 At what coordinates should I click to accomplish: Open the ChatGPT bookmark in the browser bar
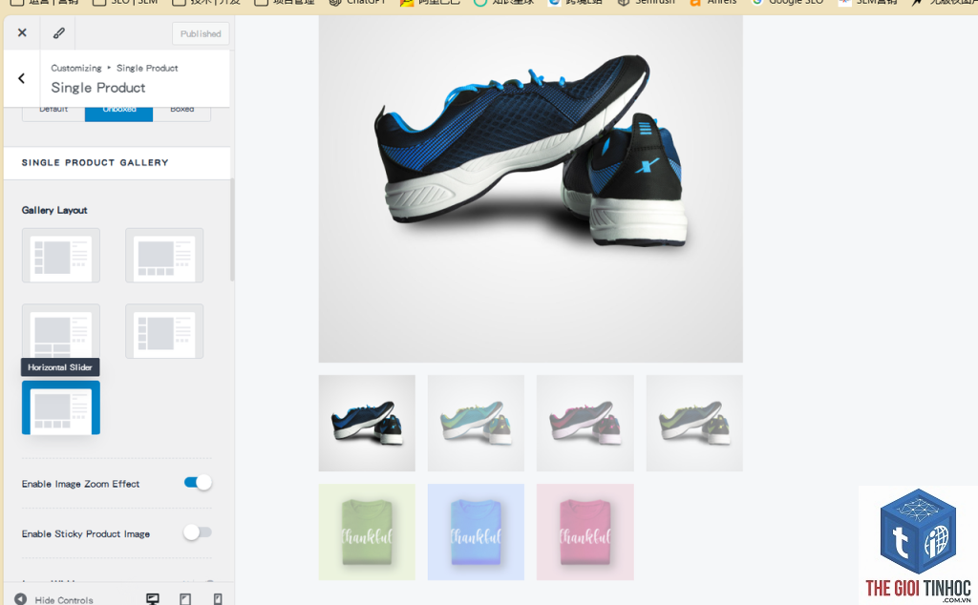[358, 3]
